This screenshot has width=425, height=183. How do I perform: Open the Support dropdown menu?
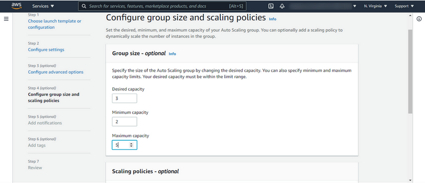point(404,6)
